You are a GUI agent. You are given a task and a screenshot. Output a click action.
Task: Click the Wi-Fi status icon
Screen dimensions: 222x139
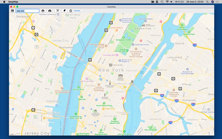[167, 2]
